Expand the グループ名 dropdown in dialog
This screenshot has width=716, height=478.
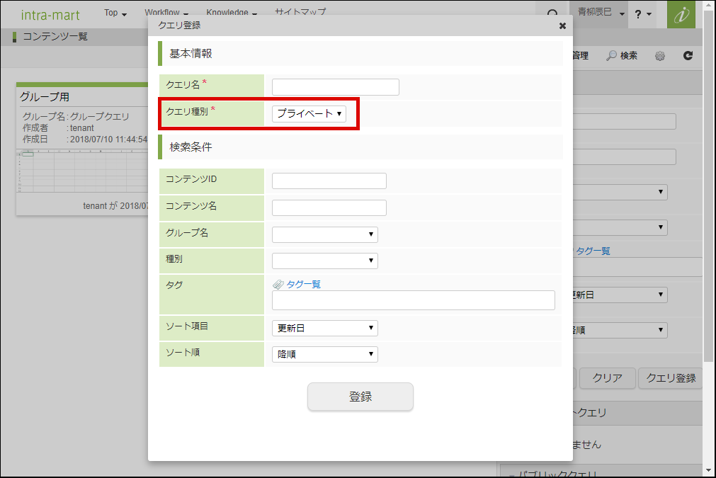coord(324,234)
